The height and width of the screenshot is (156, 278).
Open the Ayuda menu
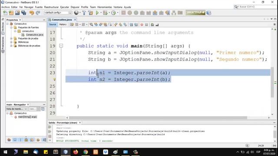pos(127,7)
